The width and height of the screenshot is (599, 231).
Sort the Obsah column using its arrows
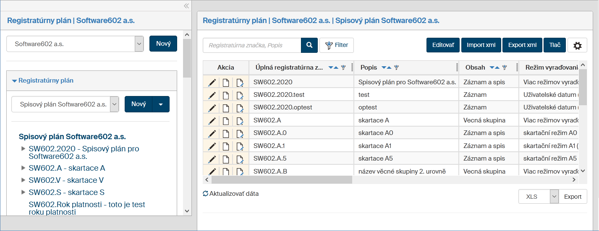click(x=494, y=67)
